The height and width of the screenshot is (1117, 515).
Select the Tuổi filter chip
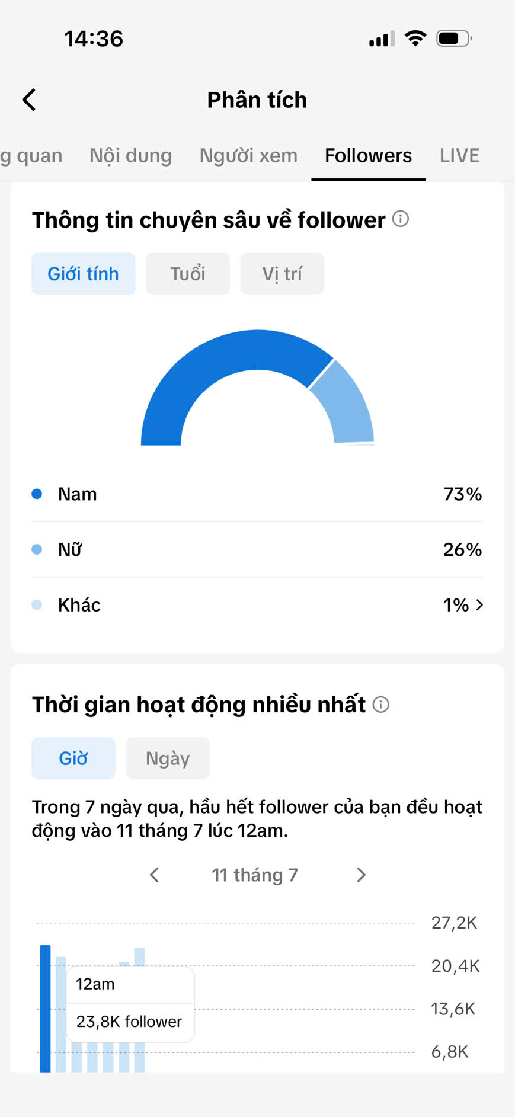pos(188,274)
